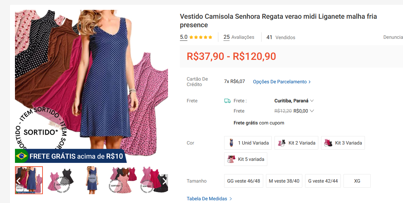Expand the Curitiba, Paraná location dropdown
Viewport: 403px width, 203px height.
[x=294, y=101]
